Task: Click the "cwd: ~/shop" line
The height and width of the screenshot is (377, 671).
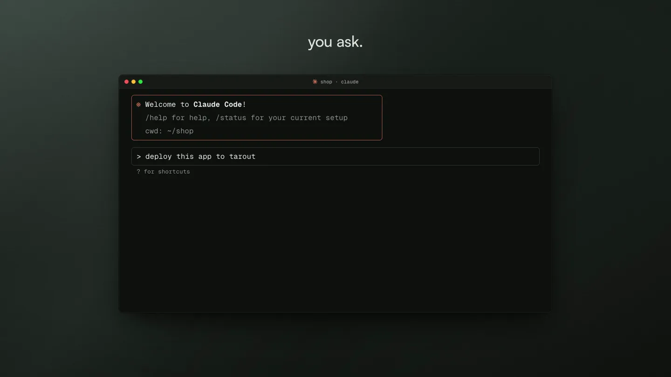Action: click(169, 131)
